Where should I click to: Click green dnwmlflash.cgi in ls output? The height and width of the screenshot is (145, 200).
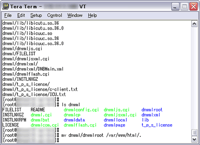pyautogui.click(x=80, y=125)
